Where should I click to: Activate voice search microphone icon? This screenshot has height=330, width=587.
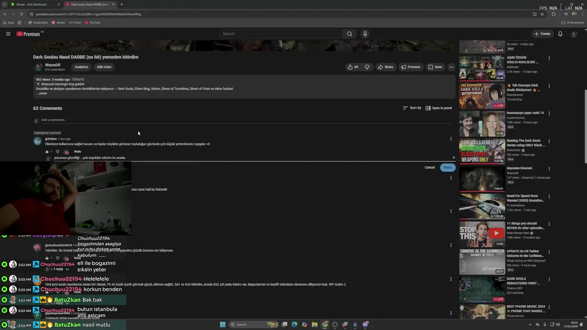pyautogui.click(x=365, y=34)
